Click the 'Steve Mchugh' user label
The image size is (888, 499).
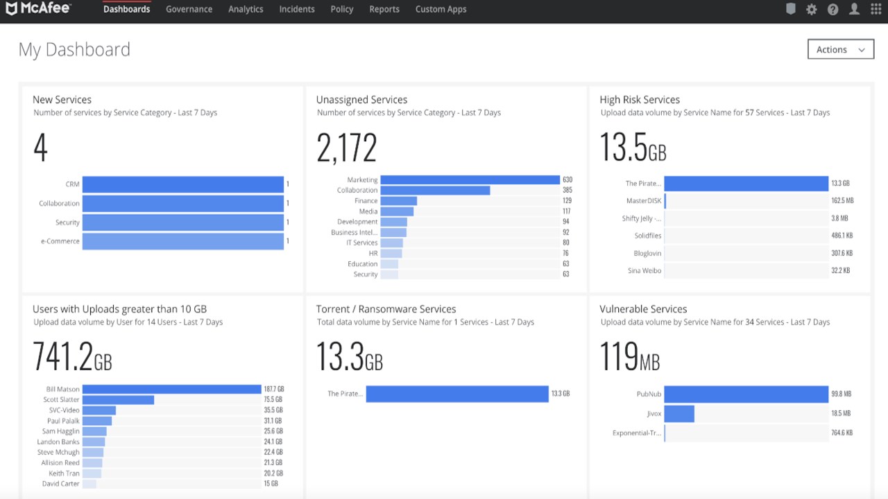click(x=59, y=453)
